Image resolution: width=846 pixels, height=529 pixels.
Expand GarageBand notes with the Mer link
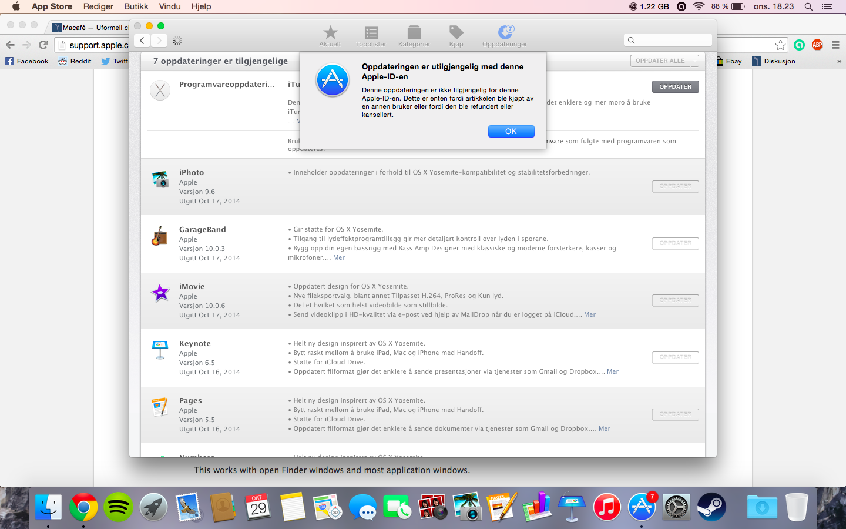(x=339, y=257)
